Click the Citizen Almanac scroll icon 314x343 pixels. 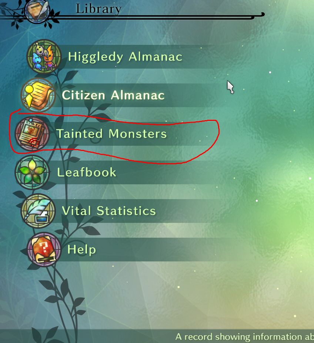point(38,95)
